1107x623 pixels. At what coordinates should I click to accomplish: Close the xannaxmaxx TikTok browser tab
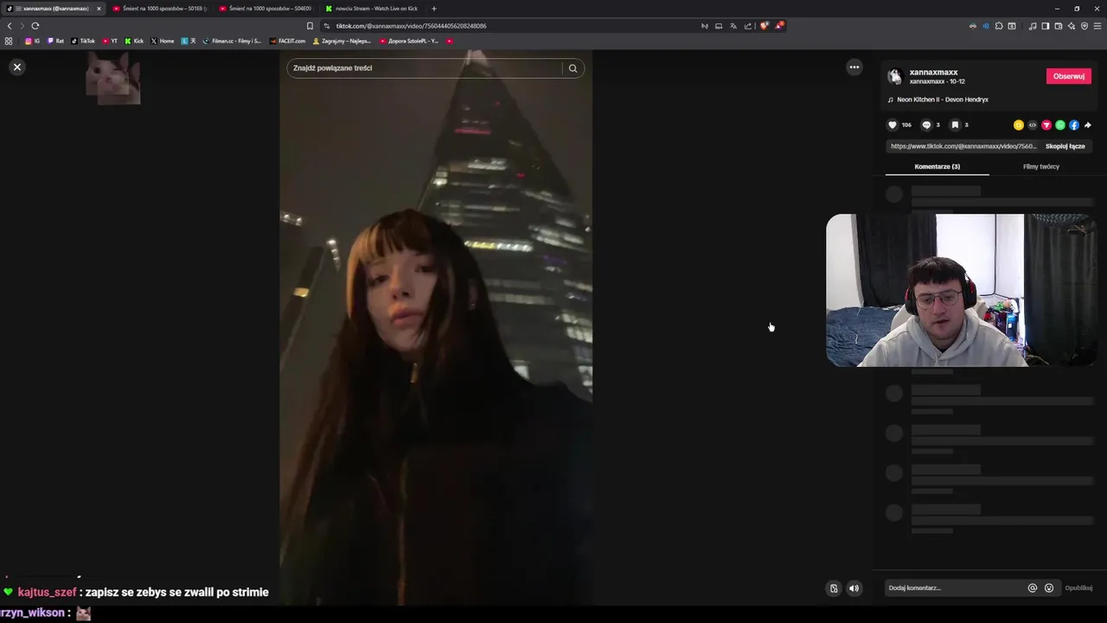99,8
